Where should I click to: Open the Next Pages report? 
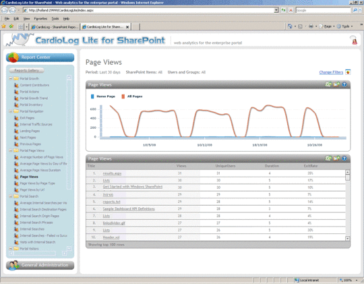pos(28,138)
